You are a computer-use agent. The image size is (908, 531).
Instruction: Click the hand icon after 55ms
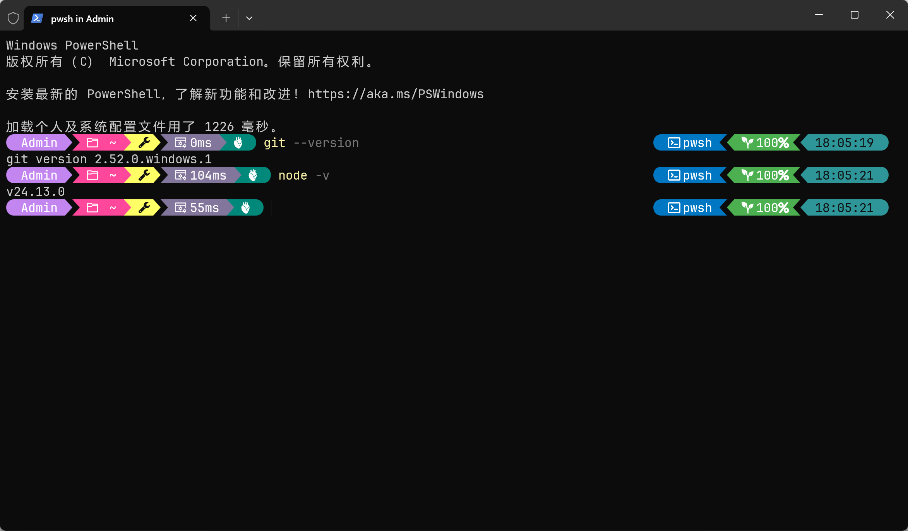(x=245, y=208)
